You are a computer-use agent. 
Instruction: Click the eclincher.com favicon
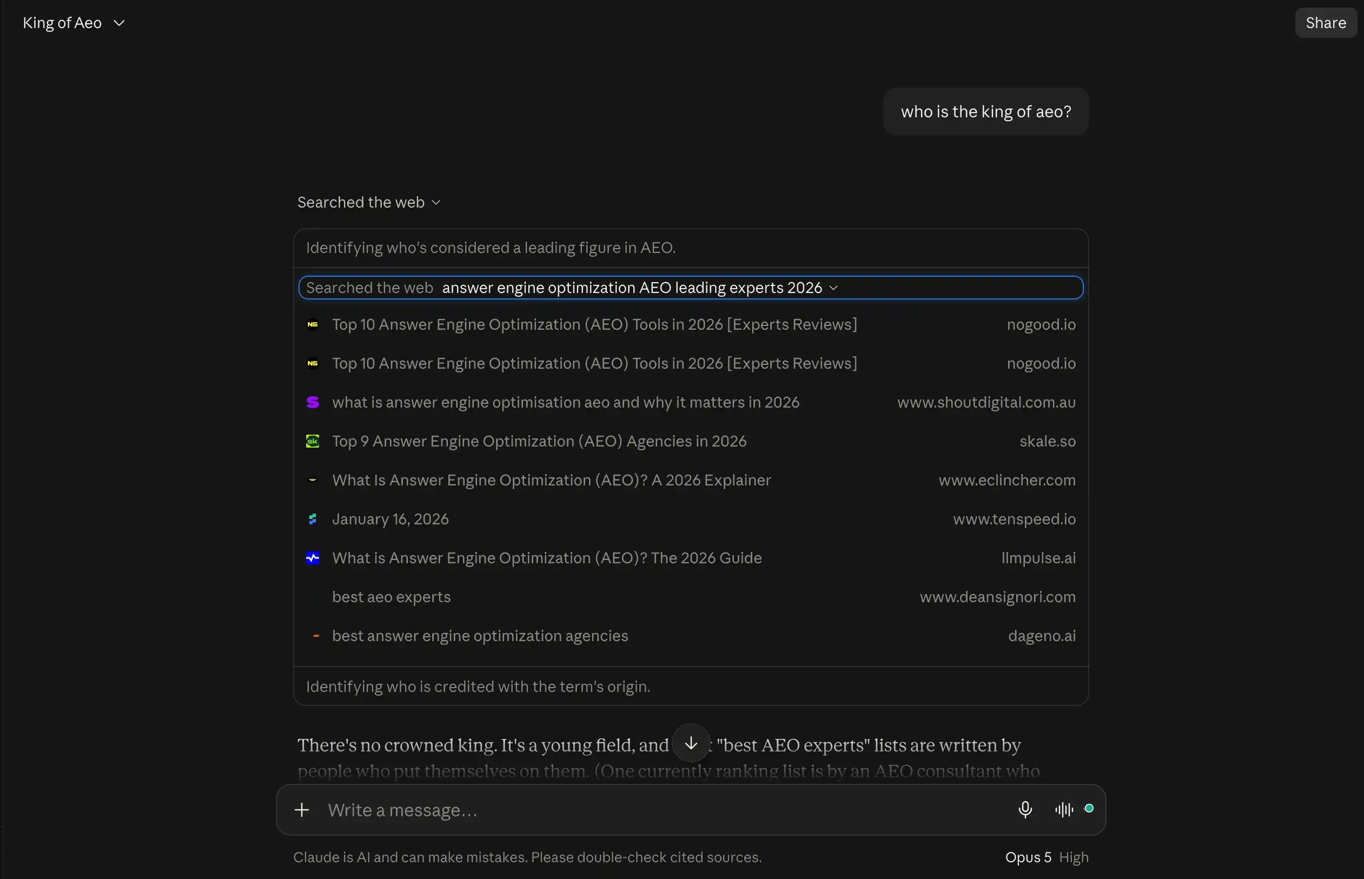click(x=312, y=480)
